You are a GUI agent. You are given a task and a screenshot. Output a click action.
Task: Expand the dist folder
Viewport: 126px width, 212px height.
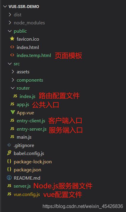click(10, 15)
